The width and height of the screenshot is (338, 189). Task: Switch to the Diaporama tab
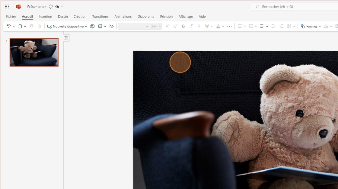tap(146, 17)
